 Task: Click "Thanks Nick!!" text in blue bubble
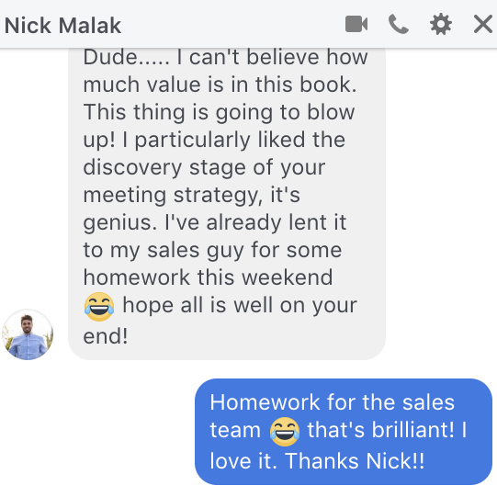tap(355, 460)
